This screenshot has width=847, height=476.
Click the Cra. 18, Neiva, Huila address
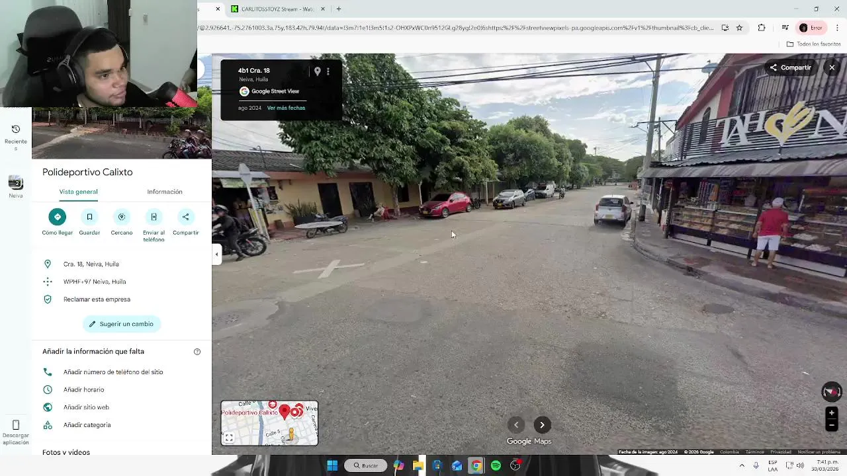point(91,264)
